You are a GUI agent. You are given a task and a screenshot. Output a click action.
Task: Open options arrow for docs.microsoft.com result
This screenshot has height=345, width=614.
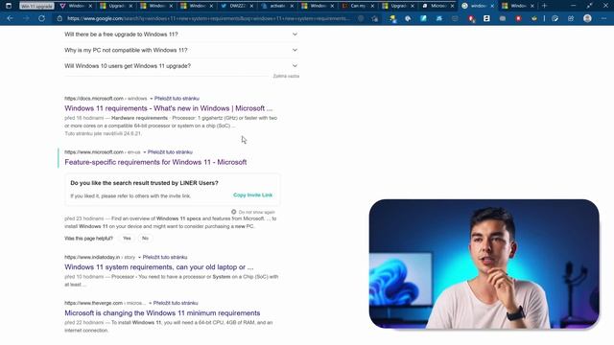click(x=152, y=99)
